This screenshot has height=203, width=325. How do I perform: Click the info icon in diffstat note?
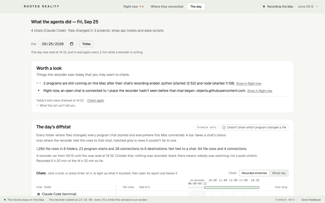coord(224,127)
